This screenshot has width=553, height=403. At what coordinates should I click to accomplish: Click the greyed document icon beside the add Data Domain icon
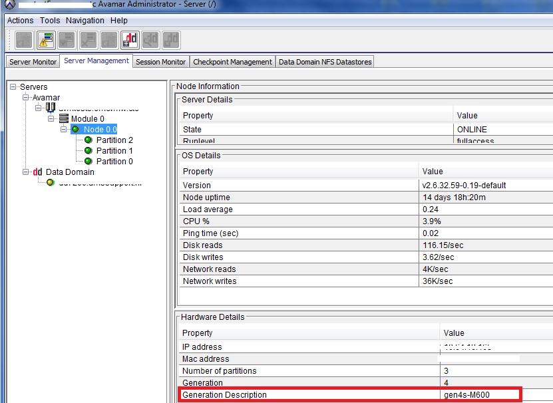pyautogui.click(x=109, y=40)
